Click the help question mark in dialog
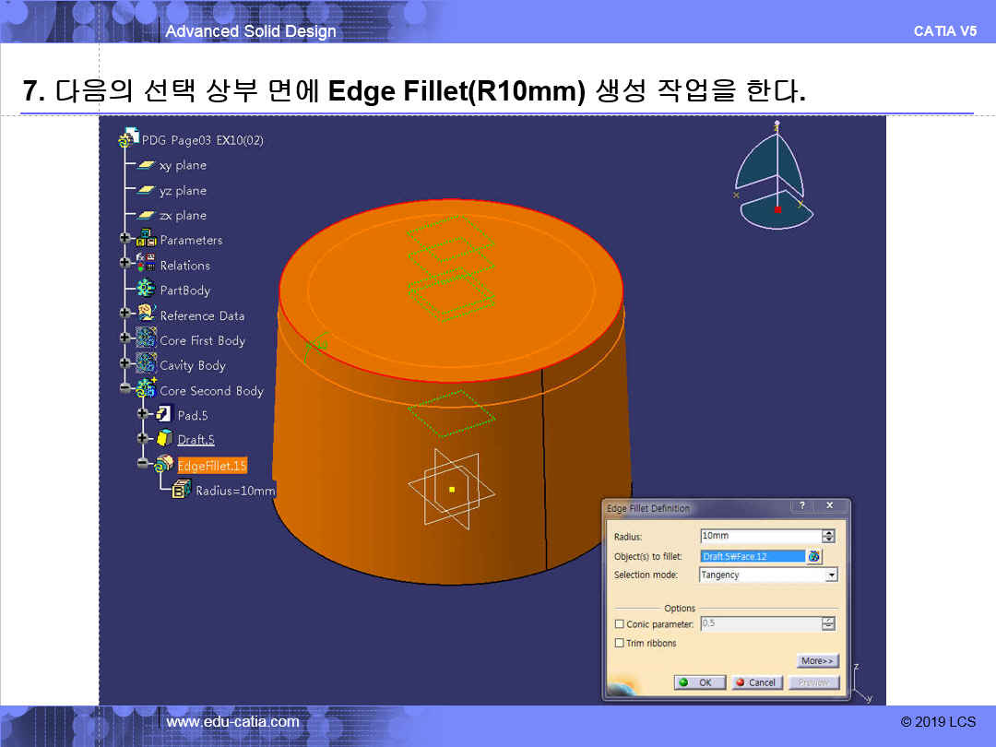 pyautogui.click(x=802, y=506)
